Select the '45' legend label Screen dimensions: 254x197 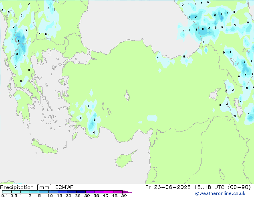tap(115, 195)
